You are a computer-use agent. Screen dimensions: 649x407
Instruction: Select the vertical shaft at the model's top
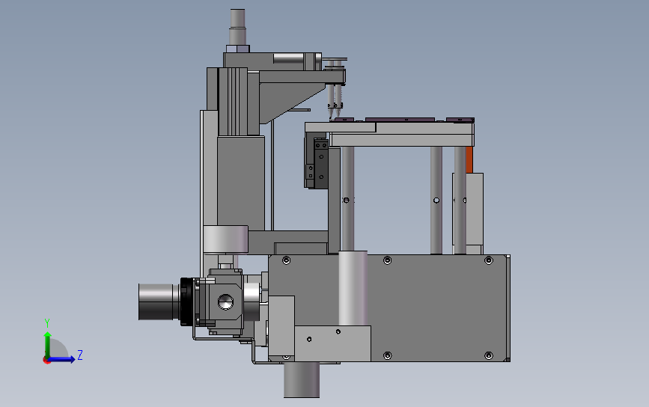tap(237, 27)
